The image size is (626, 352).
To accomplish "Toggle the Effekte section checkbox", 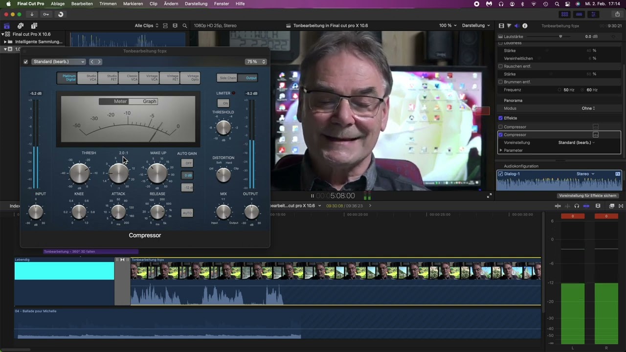I will pos(500,118).
